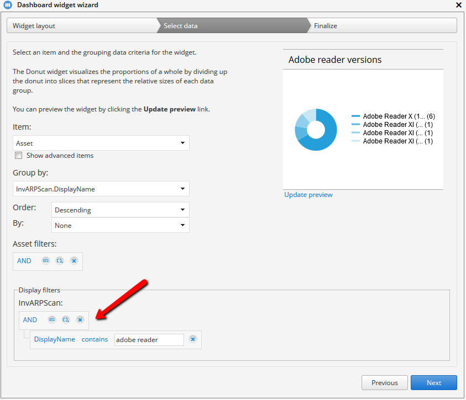Click the Previous button
The image size is (466, 400).
[385, 383]
